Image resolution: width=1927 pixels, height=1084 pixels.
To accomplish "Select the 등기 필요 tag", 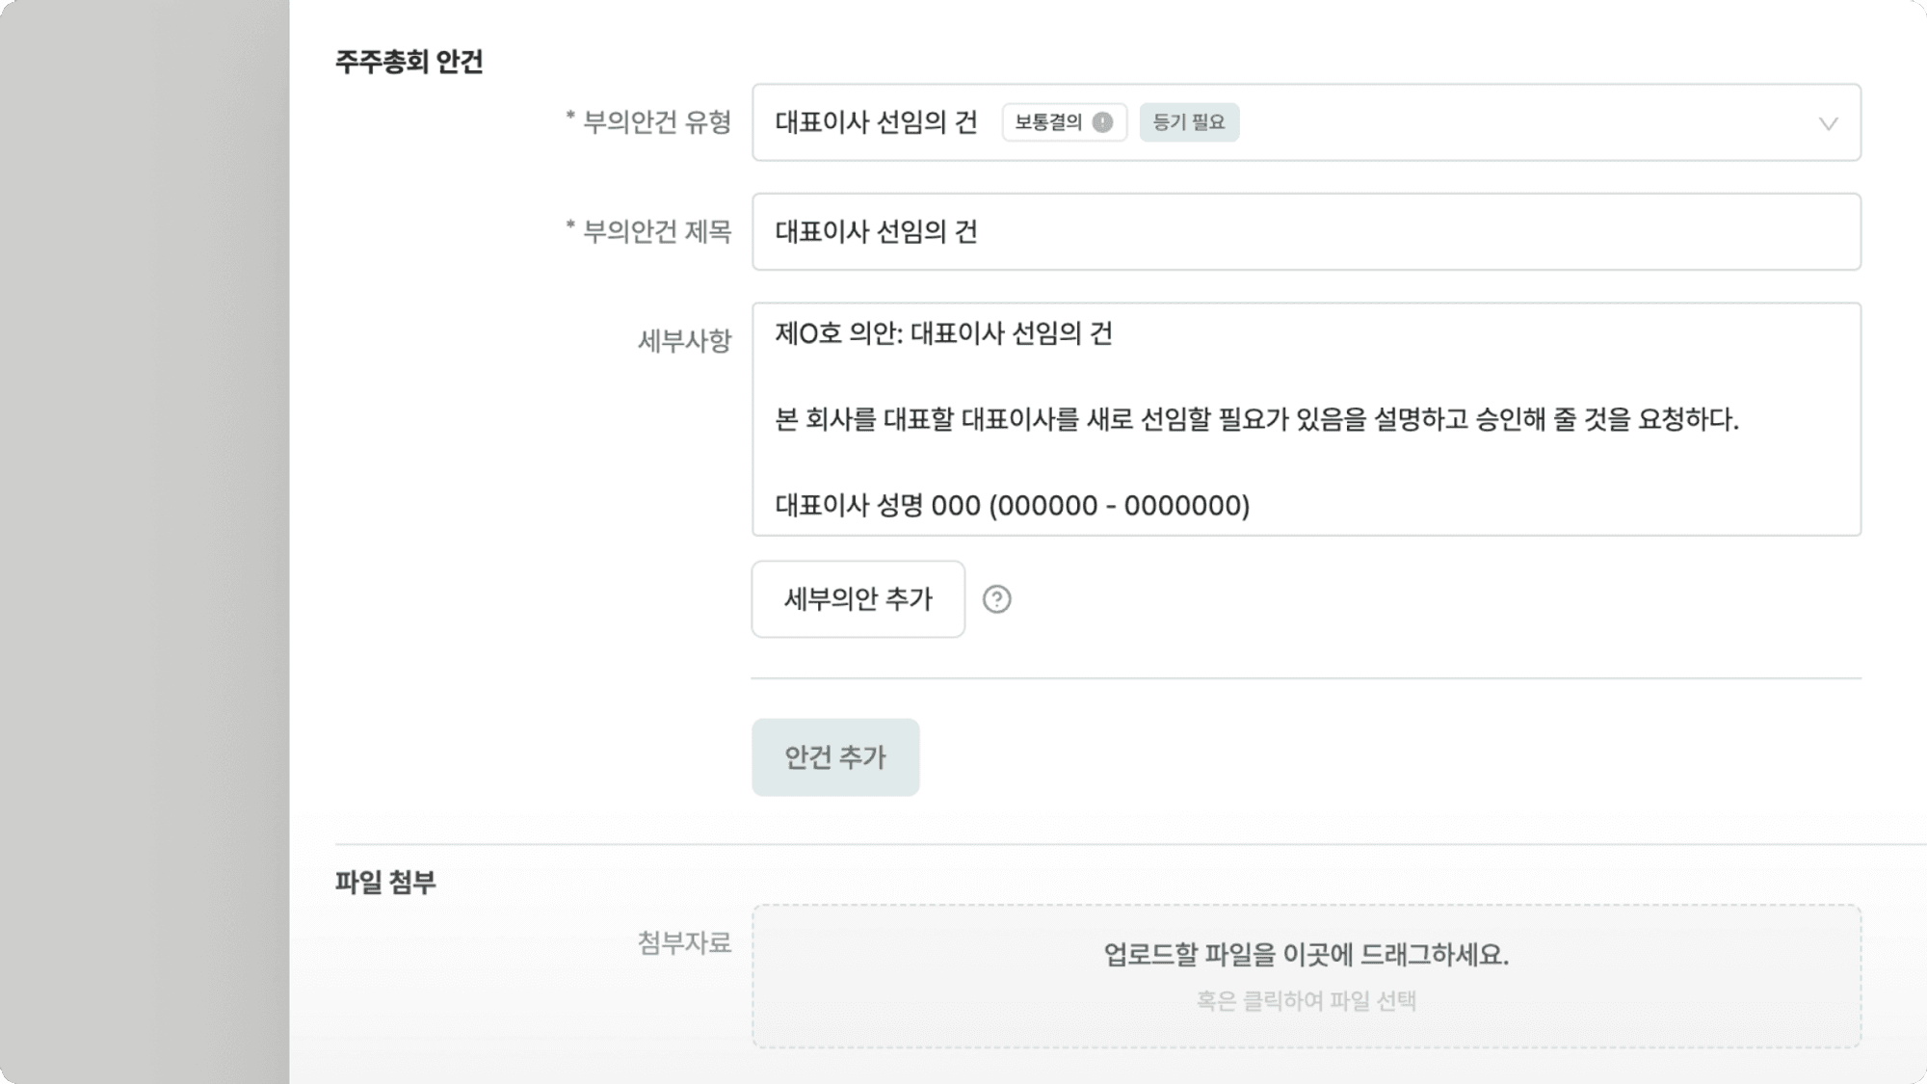I will pyautogui.click(x=1188, y=122).
